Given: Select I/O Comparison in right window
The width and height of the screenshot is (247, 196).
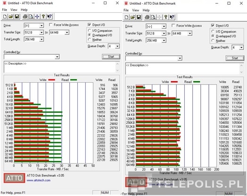Looking at the screenshot, I should [x=213, y=31].
